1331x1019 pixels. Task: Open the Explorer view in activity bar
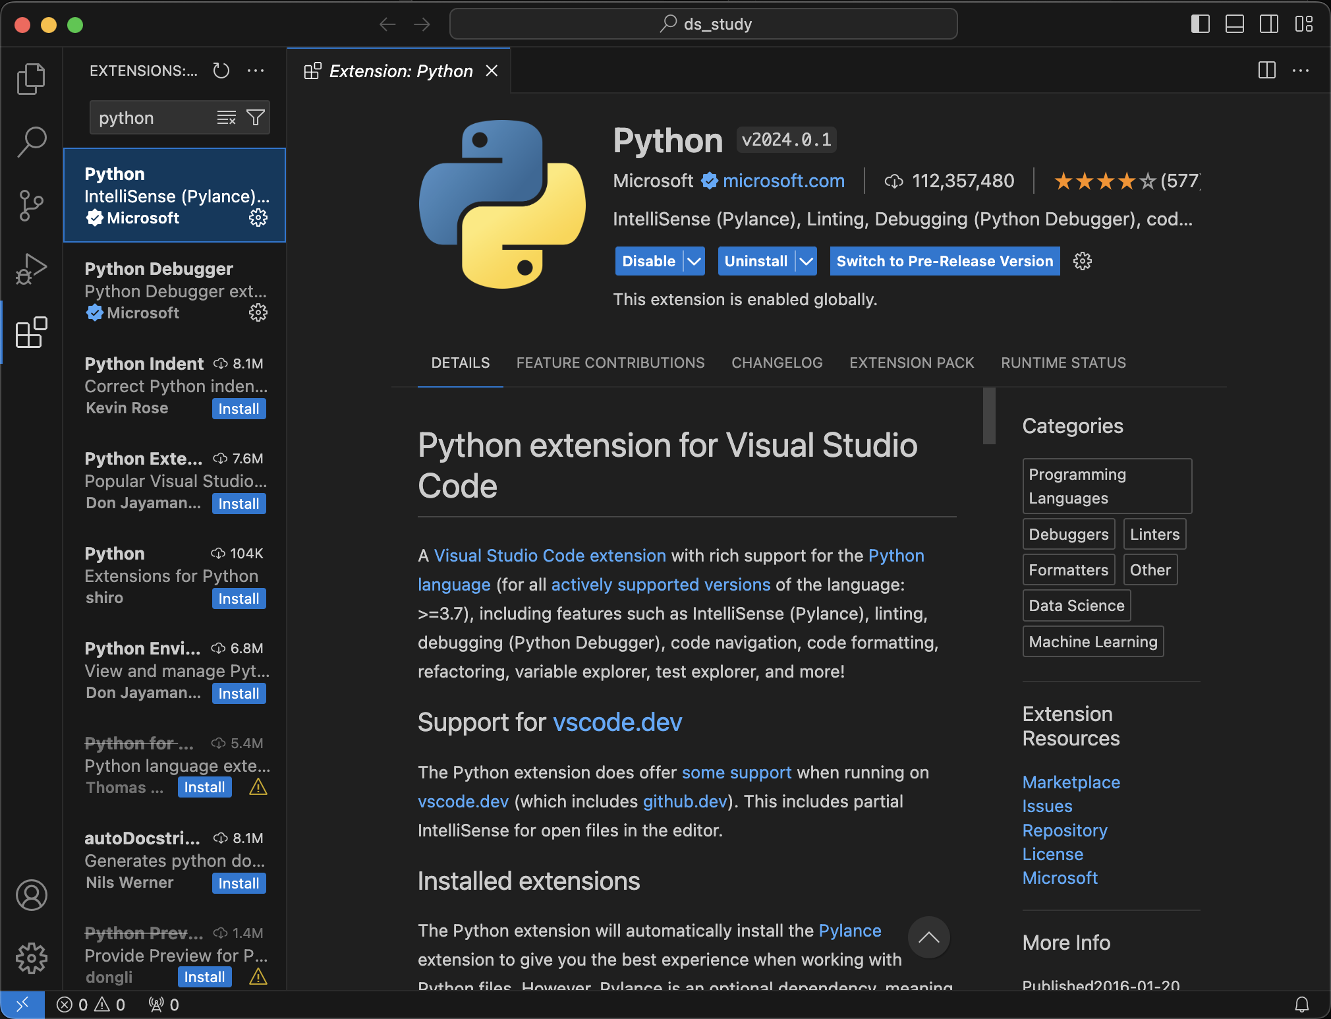[31, 79]
